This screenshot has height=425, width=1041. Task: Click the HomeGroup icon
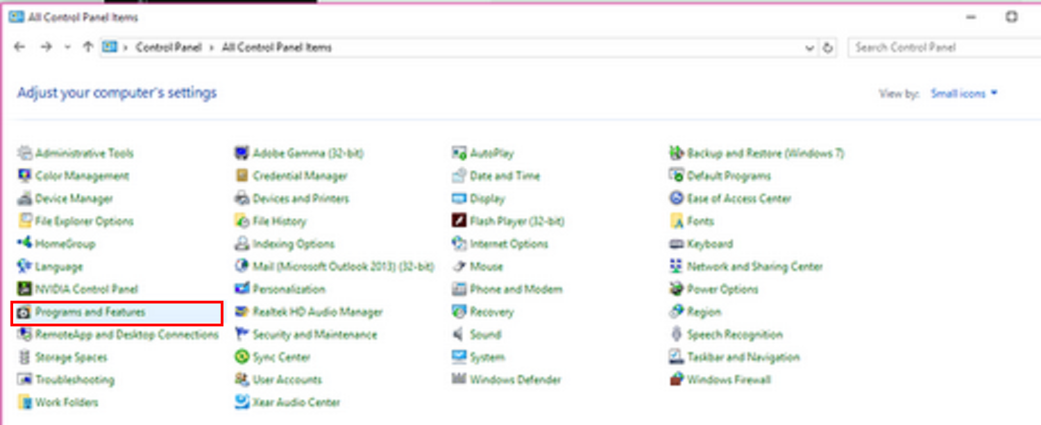25,244
